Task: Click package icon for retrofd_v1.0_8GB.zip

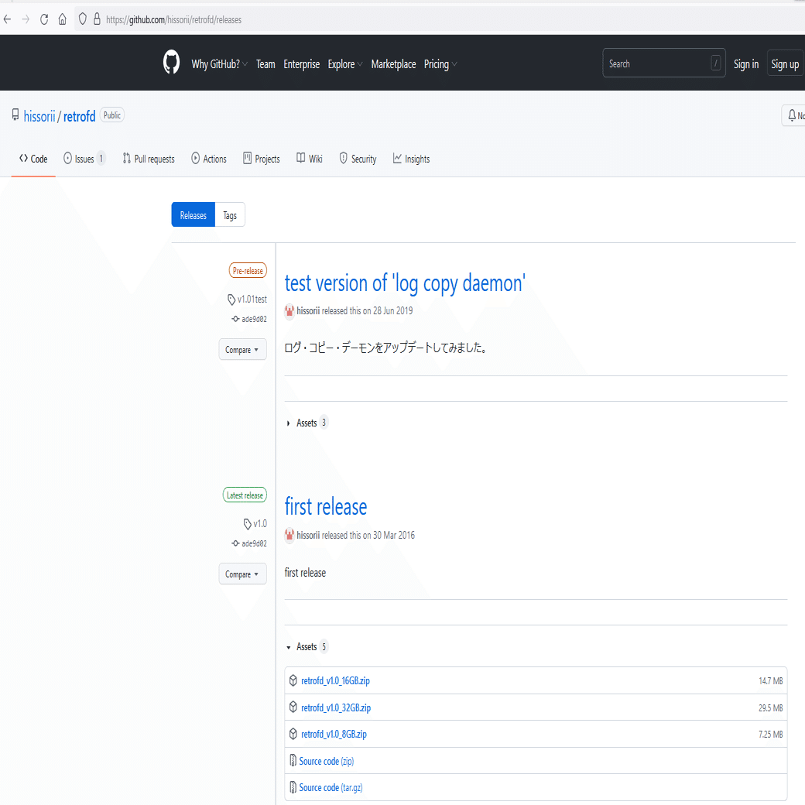Action: tap(293, 734)
